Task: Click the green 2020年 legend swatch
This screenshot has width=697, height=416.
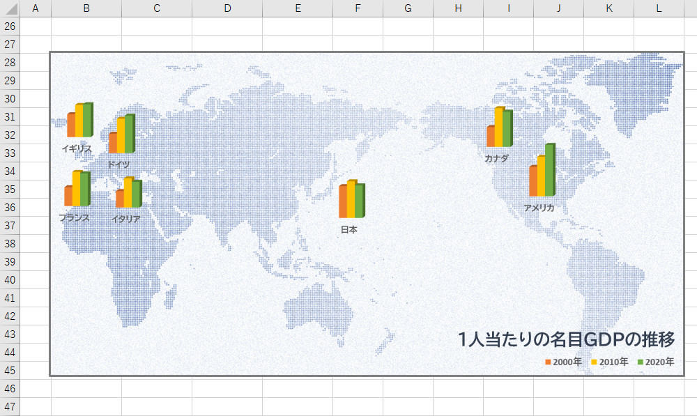Action: pos(641,362)
